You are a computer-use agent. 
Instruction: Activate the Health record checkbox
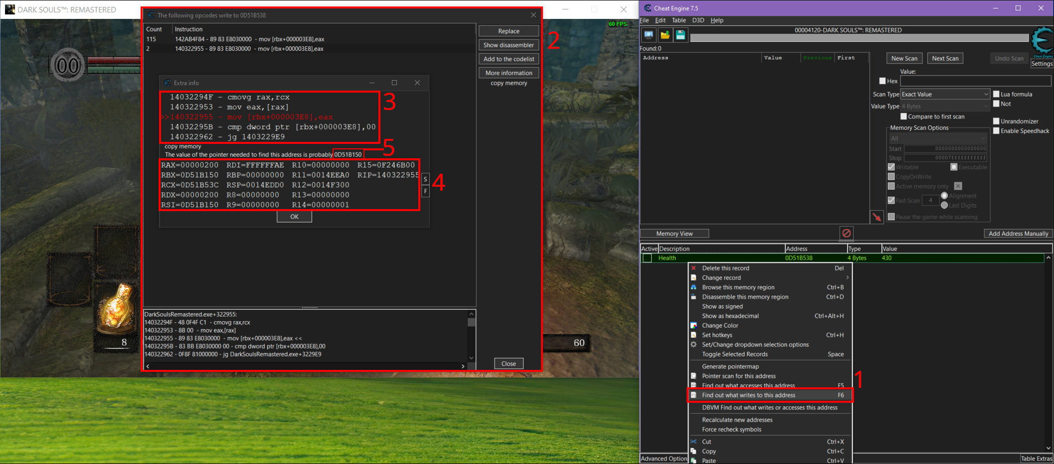(647, 258)
